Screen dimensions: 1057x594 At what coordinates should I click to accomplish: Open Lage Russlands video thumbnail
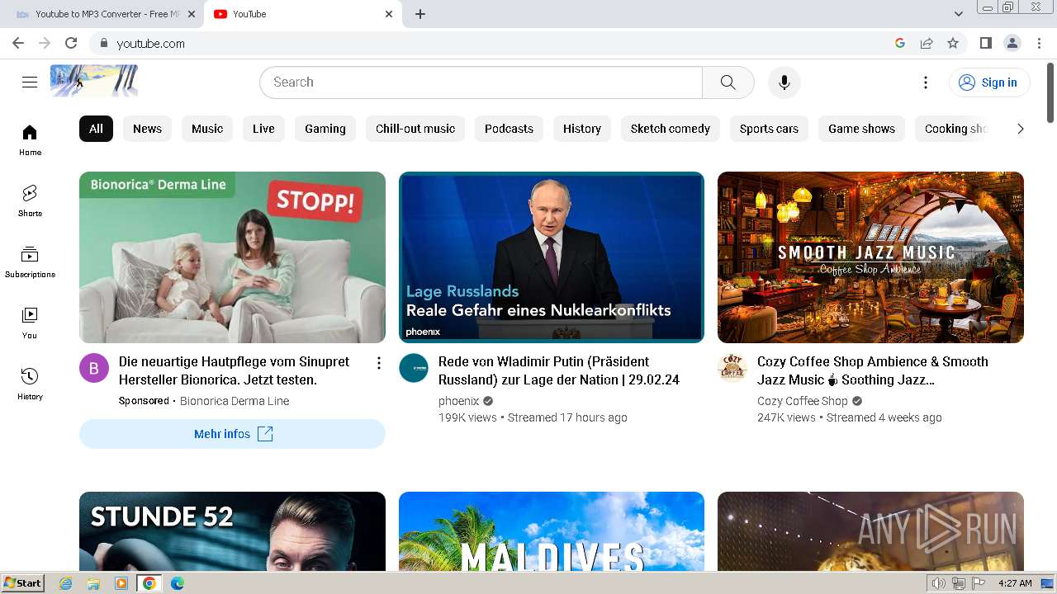tap(552, 257)
